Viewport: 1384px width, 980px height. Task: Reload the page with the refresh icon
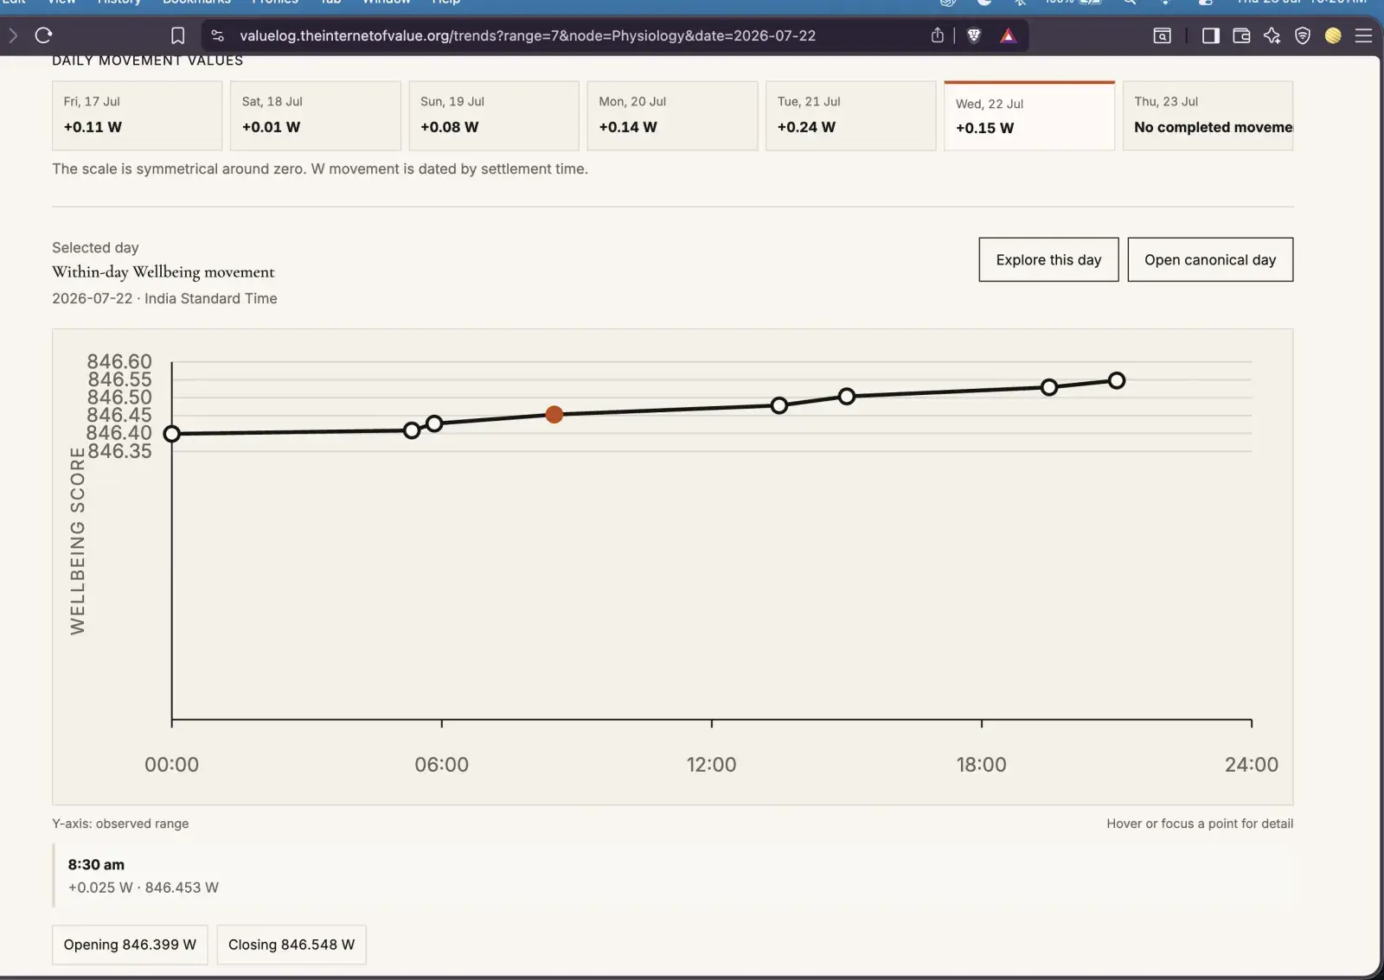pyautogui.click(x=43, y=35)
